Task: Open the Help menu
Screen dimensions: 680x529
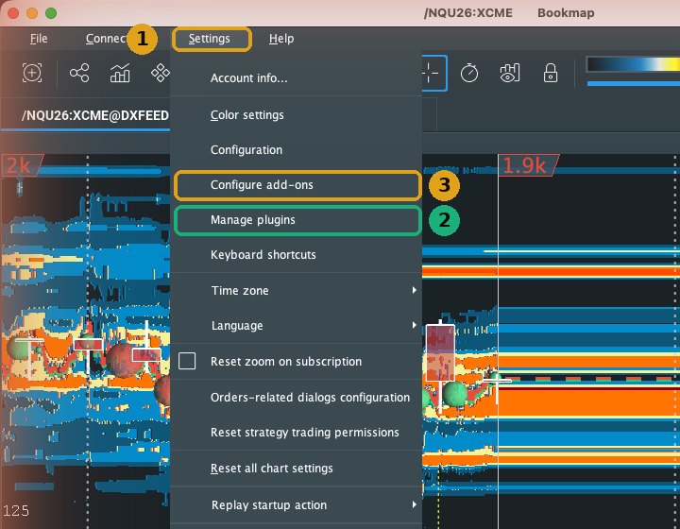Action: pos(281,39)
